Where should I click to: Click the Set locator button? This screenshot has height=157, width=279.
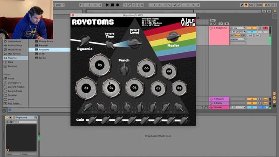212,20
